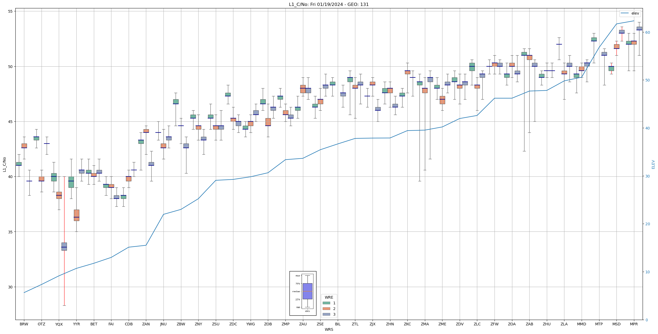Click the WRS x-axis title
658x334 pixels.
[x=329, y=329]
